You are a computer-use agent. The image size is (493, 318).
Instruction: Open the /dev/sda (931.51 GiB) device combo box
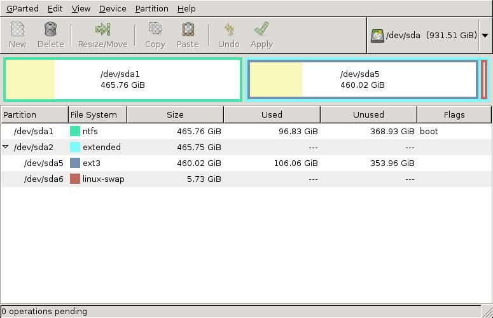[x=429, y=35]
